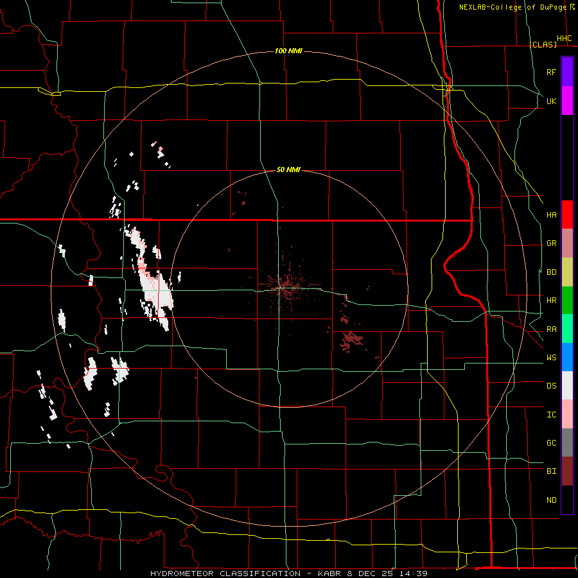
Task: Click the 'RA' legend label
Action: tap(552, 329)
